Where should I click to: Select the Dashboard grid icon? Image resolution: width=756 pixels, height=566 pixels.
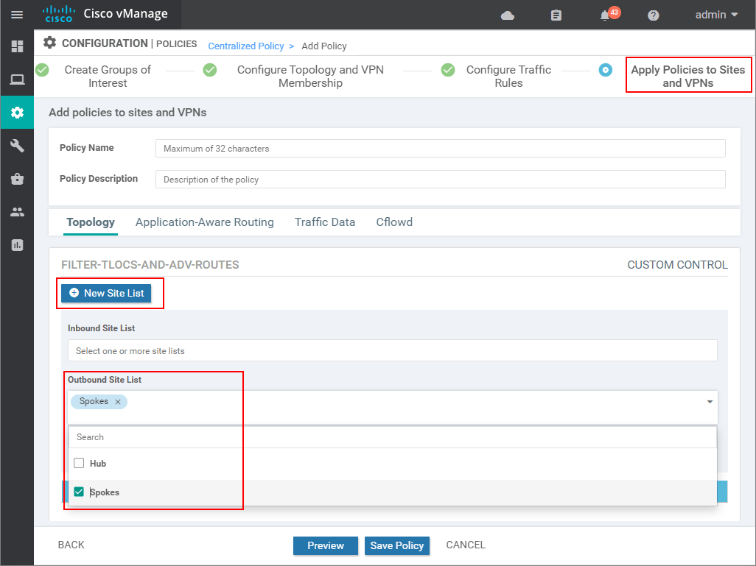(17, 46)
